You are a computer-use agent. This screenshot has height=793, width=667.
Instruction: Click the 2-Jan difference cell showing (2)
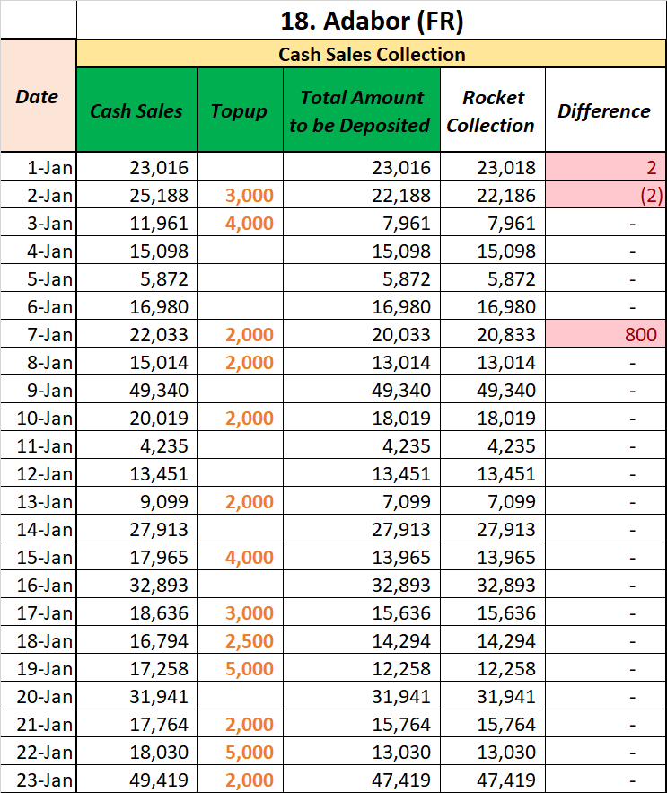tap(604, 195)
